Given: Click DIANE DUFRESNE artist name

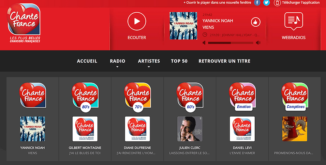Looking at the screenshot, I should pos(138,148).
